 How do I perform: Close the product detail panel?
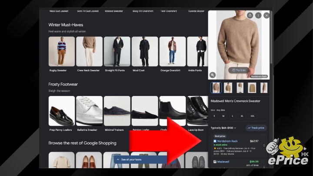266,15
